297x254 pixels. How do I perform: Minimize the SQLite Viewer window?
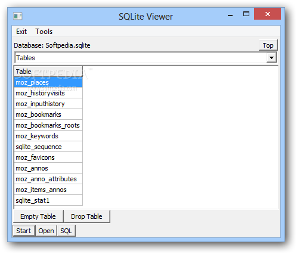click(x=230, y=14)
